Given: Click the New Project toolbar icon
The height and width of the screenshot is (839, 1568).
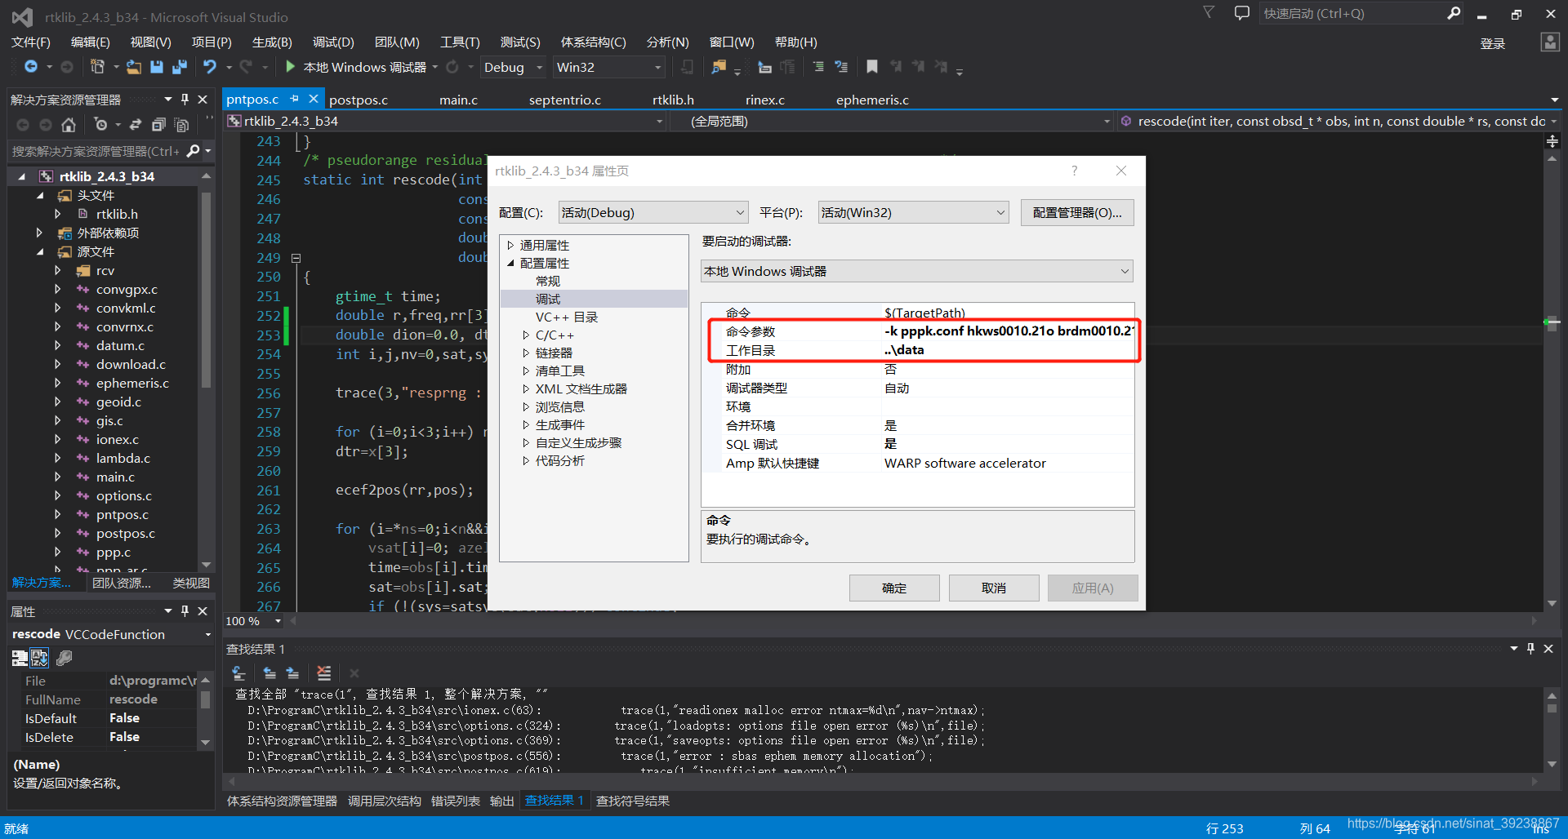Looking at the screenshot, I should (x=97, y=67).
